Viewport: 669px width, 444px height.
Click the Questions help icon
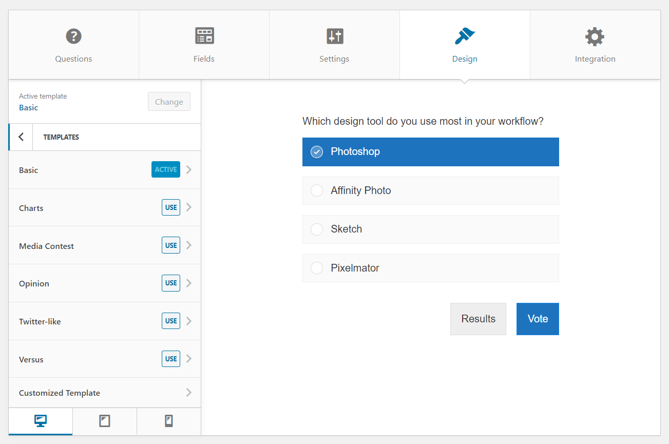73,36
